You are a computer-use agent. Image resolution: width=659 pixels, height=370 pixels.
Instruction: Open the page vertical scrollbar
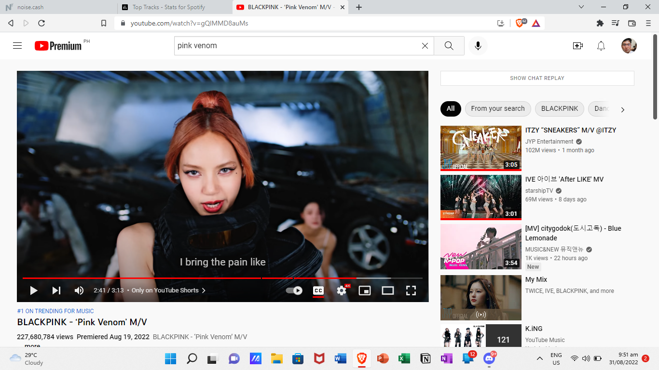(x=655, y=77)
